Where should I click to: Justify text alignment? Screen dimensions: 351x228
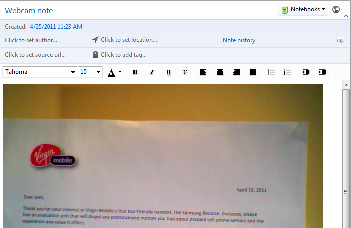coord(253,72)
